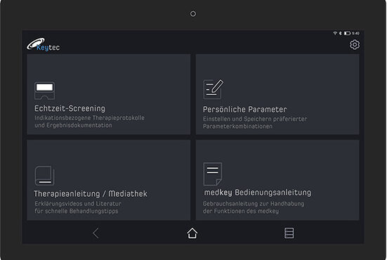This screenshot has width=387, height=260.
Task: Tap the Persönliche Parameter pencil icon
Action: [214, 89]
